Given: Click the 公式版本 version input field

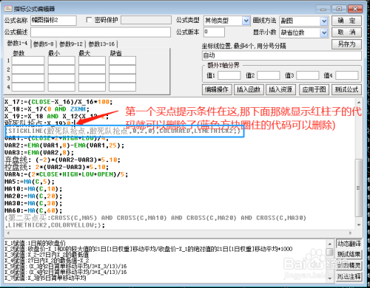Looking at the screenshot, I should point(214,32).
